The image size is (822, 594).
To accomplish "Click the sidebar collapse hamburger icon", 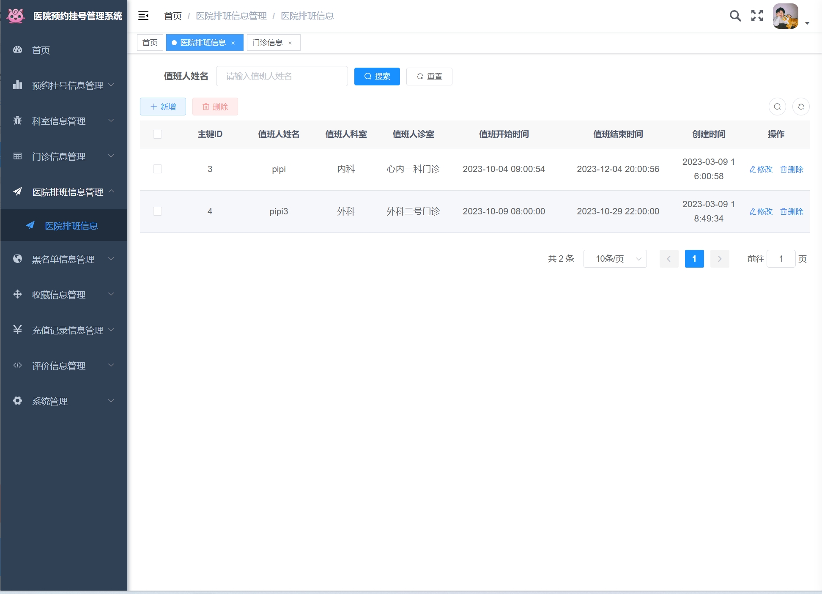I will (x=143, y=16).
